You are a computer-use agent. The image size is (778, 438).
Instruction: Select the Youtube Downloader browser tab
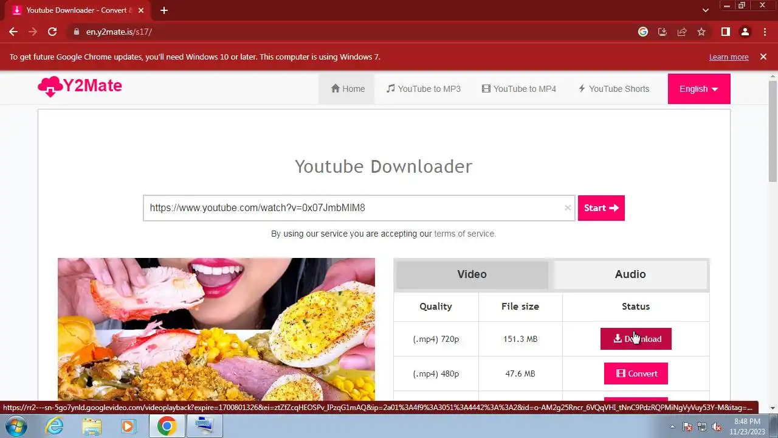(x=78, y=10)
